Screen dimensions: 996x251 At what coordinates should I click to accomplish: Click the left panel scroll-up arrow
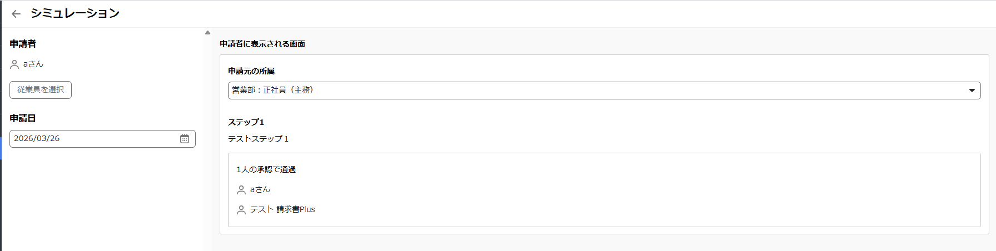point(207,33)
